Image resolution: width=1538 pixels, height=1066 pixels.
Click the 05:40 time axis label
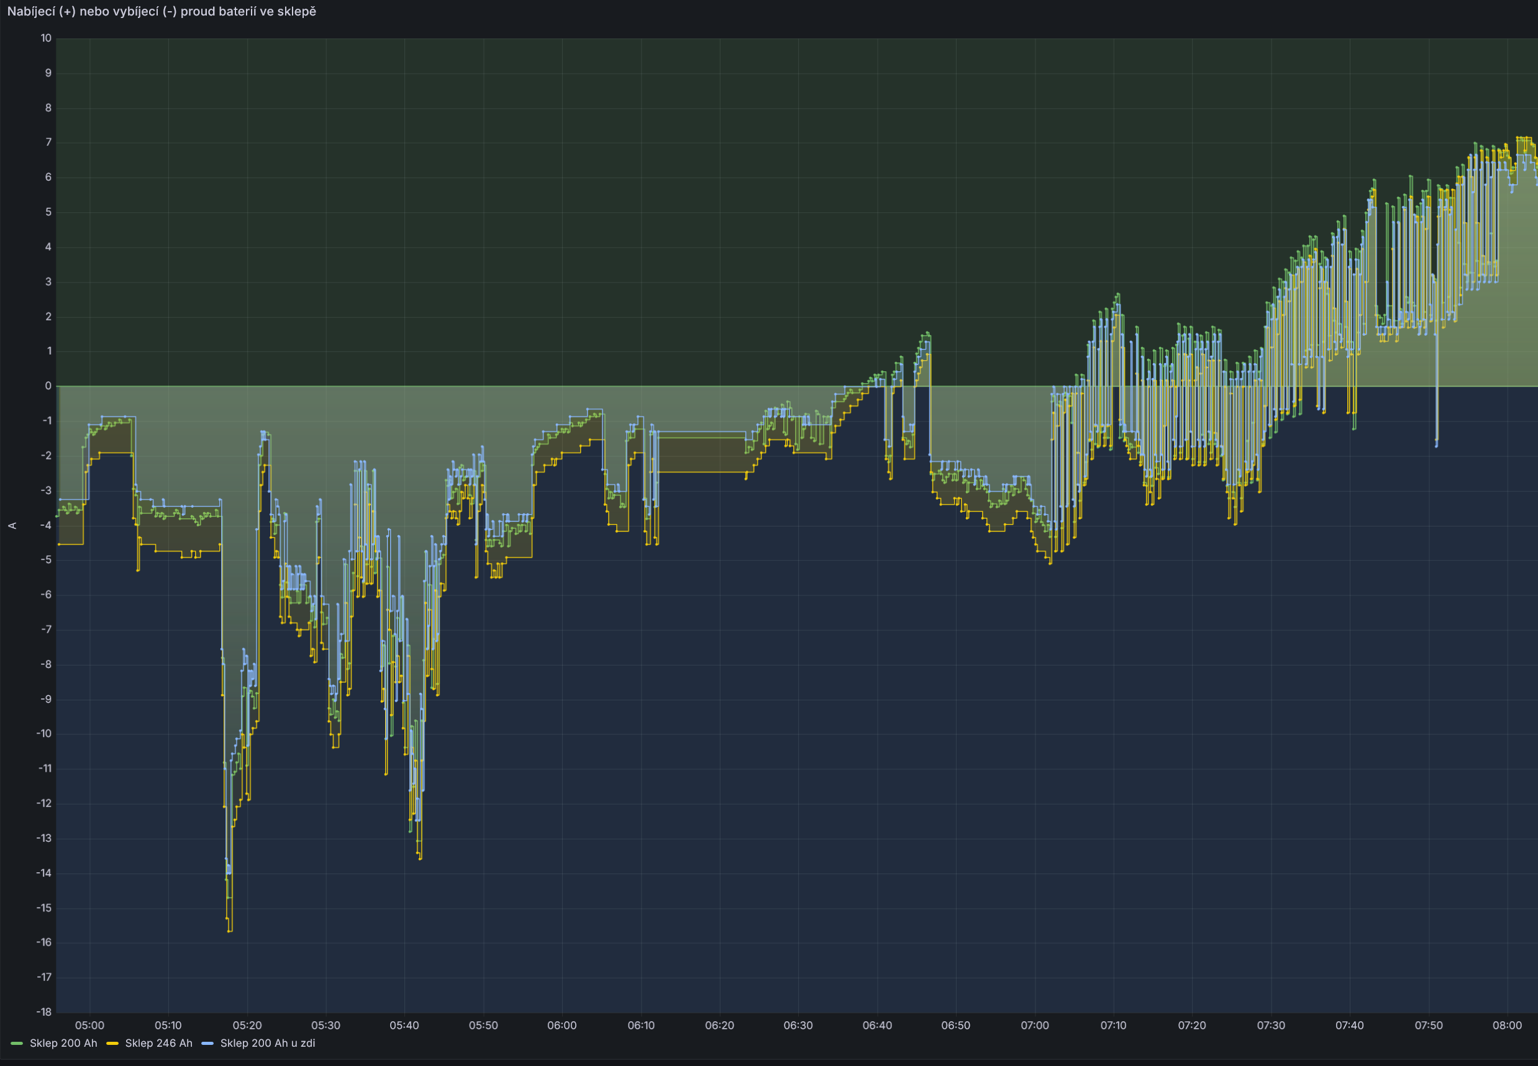(x=404, y=1025)
